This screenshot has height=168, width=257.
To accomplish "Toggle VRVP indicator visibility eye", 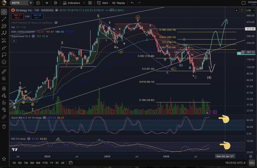I will pos(56,23).
